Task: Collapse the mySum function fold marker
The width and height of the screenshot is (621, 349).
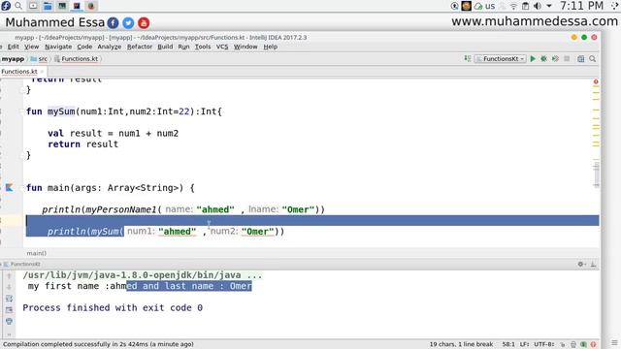Action: (22, 111)
